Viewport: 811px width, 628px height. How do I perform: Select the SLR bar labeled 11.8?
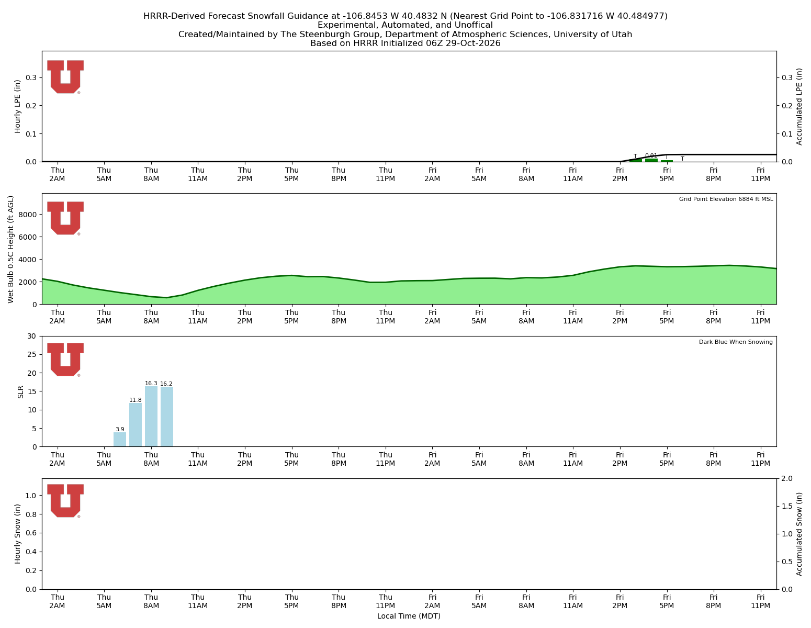(136, 424)
